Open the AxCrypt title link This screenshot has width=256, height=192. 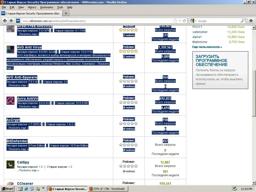click(13, 120)
